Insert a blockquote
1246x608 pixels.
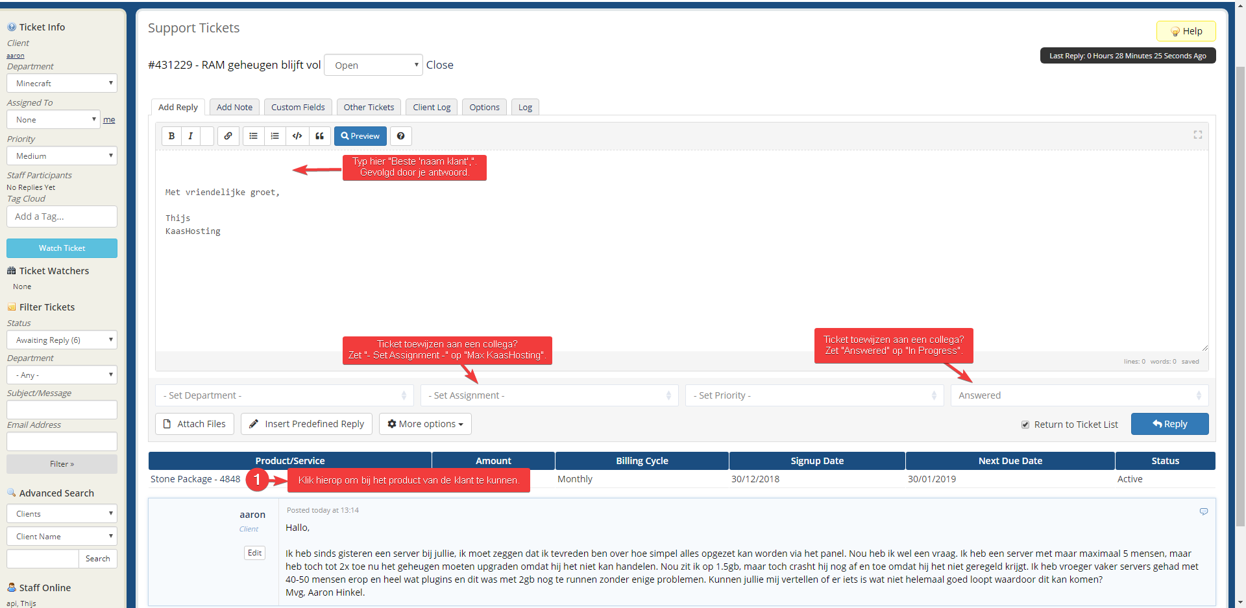pyautogui.click(x=319, y=136)
